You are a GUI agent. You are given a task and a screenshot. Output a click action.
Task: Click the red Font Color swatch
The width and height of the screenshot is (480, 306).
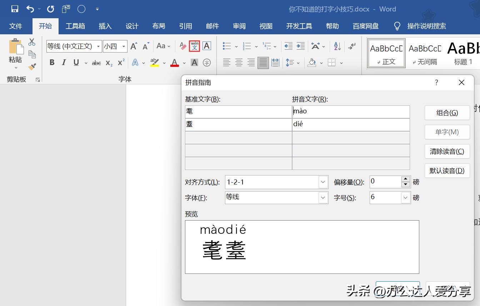point(174,66)
